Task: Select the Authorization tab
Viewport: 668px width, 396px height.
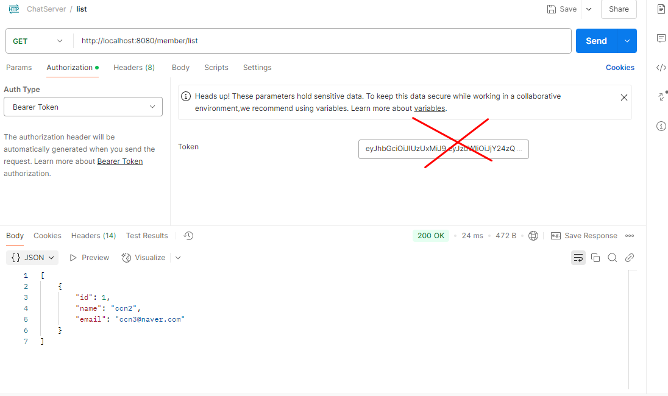Action: click(73, 68)
